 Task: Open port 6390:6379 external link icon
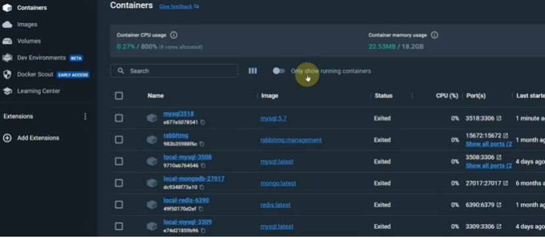[499, 204]
